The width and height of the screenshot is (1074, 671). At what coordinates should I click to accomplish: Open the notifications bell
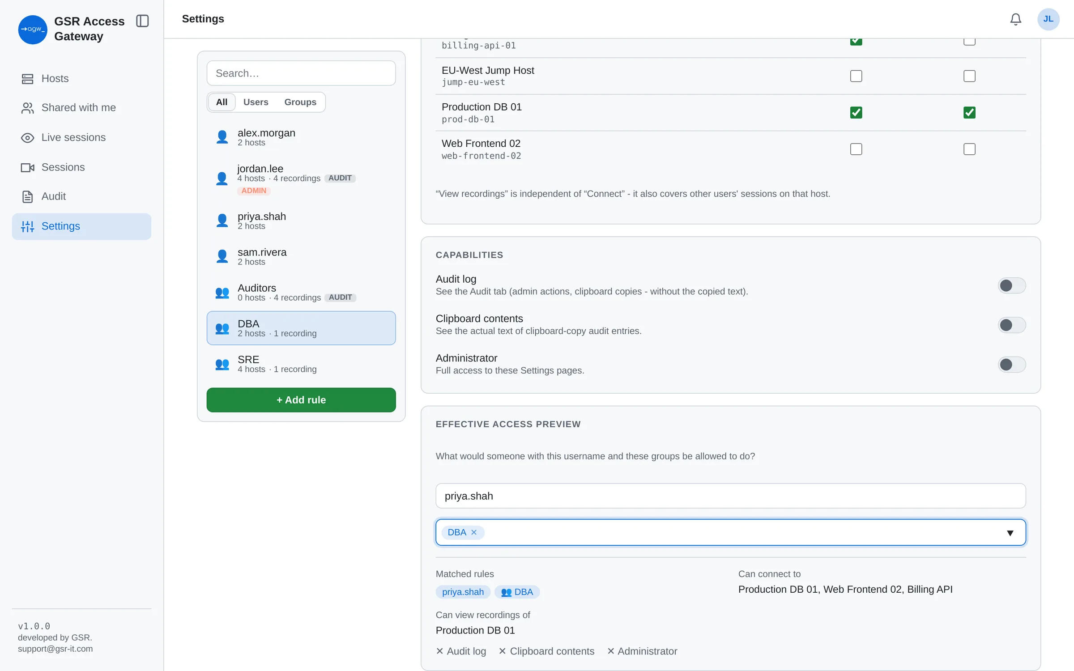[x=1015, y=19]
